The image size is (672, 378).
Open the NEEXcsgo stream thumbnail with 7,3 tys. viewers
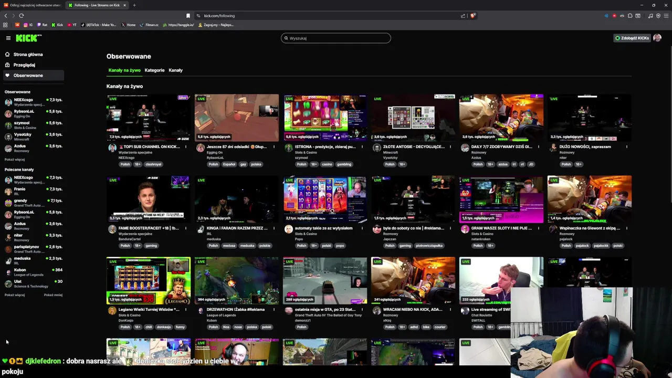149,118
